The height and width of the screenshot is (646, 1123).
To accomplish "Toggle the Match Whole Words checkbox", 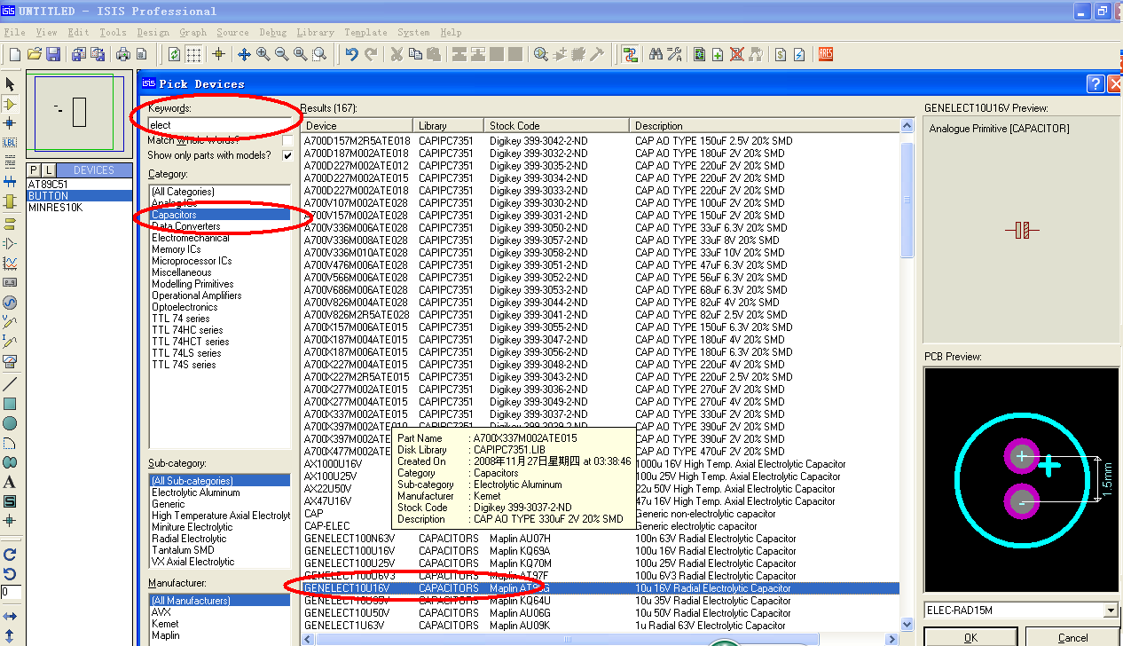I will pyautogui.click(x=287, y=140).
